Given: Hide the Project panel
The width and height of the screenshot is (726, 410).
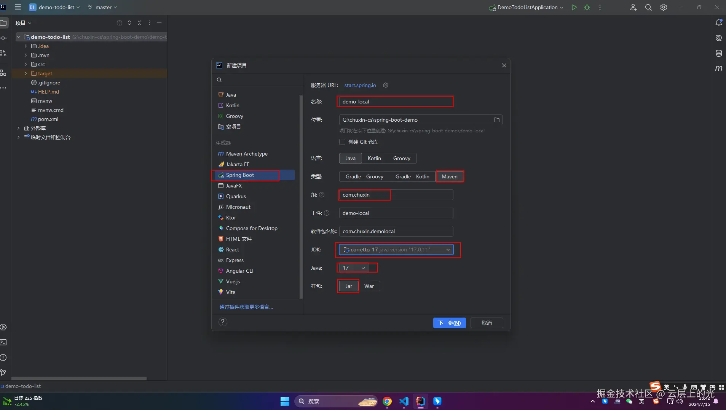Looking at the screenshot, I should [x=159, y=23].
